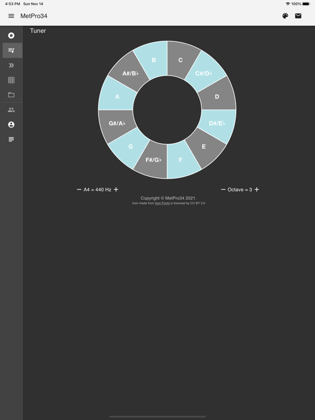This screenshot has height=420, width=315.
Task: Raise the octave with plus button
Action: coord(256,189)
